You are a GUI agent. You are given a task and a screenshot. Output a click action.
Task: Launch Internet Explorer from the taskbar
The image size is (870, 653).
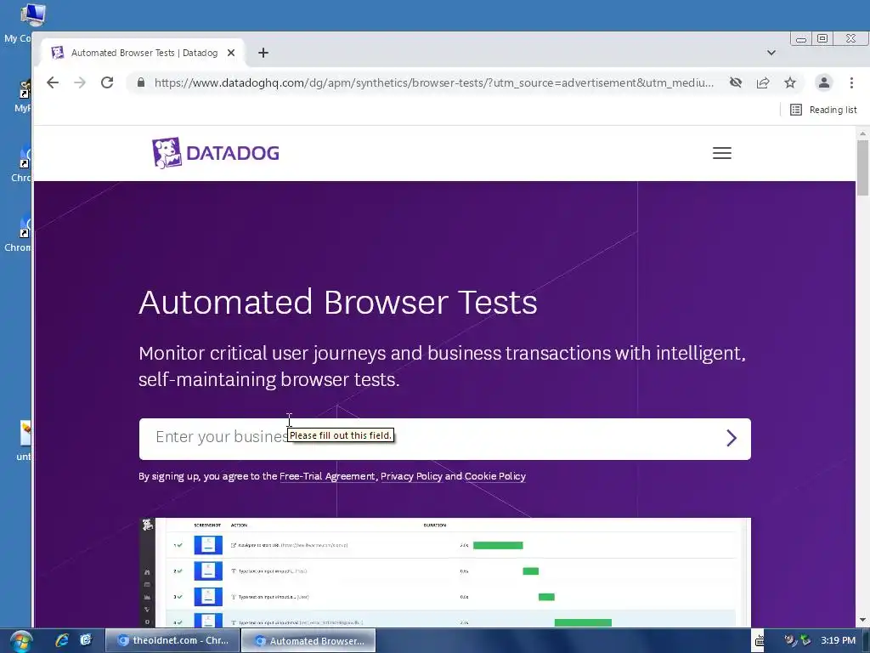61,640
